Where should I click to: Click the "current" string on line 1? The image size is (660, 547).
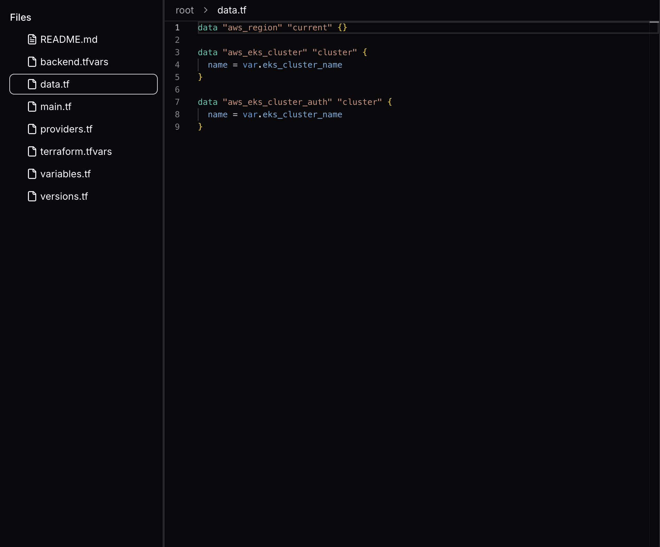click(x=310, y=28)
